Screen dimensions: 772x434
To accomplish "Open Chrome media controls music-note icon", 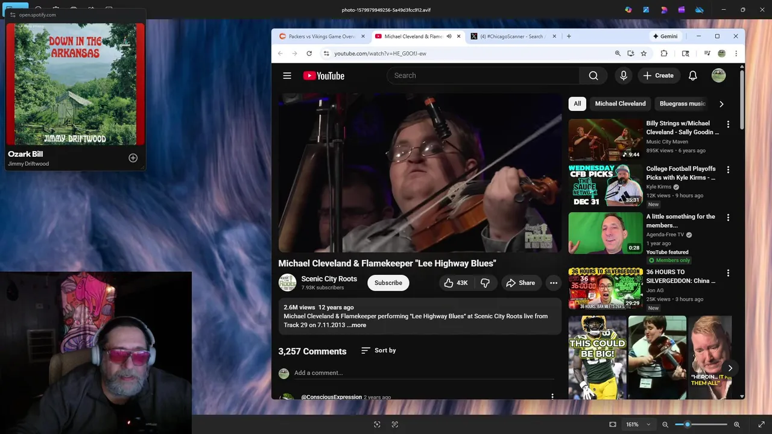I will [x=707, y=53].
